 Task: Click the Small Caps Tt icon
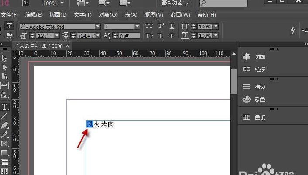pyautogui.click(x=149, y=35)
